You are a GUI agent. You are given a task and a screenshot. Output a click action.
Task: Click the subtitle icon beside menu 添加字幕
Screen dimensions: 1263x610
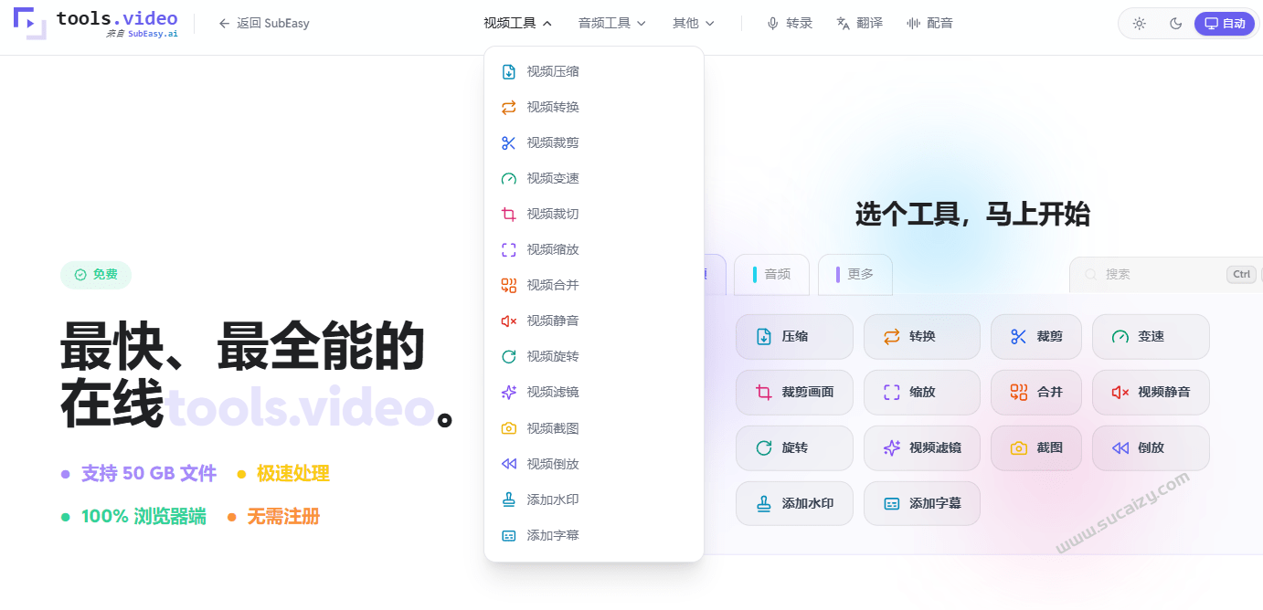509,535
